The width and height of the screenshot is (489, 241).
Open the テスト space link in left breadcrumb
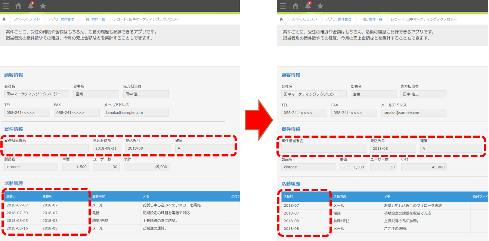35,19
